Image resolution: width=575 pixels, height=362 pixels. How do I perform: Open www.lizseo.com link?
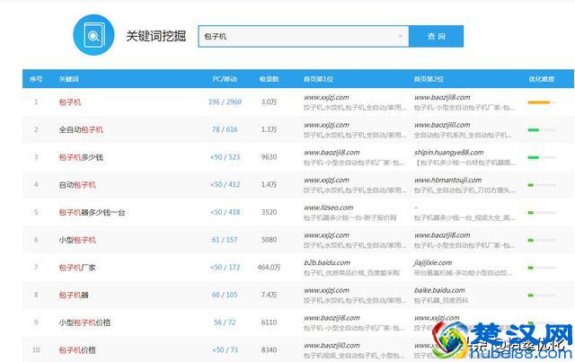click(329, 207)
